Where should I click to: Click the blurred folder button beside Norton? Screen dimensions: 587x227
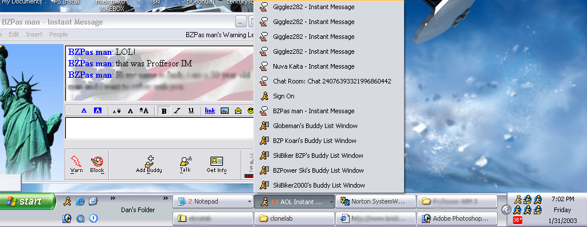[457, 202]
